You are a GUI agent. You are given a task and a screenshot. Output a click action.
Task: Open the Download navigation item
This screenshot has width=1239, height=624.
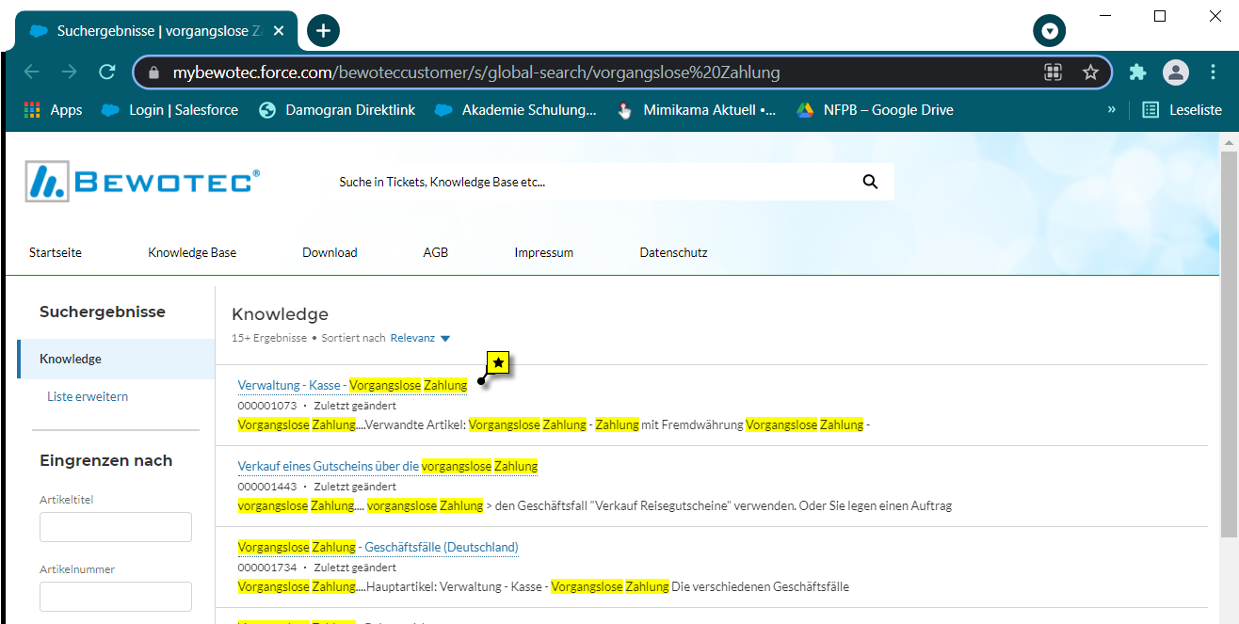[330, 252]
